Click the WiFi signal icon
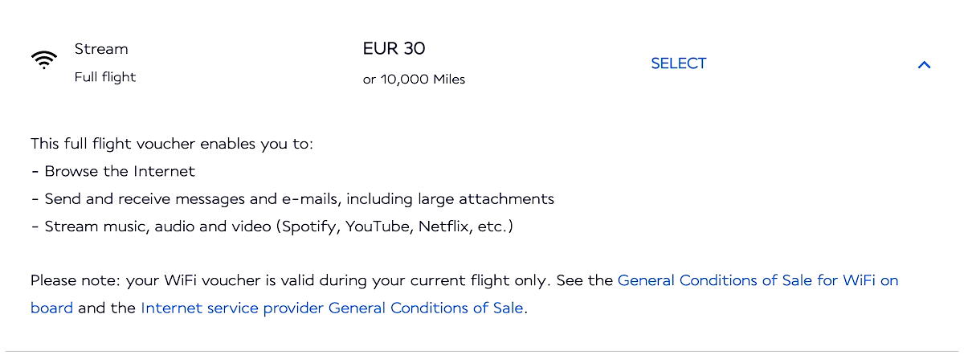Screen dimensions: 964x355 44,60
